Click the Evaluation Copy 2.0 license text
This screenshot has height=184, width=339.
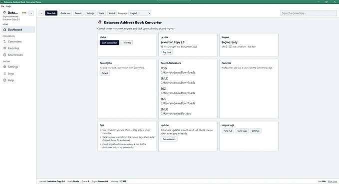[173, 42]
